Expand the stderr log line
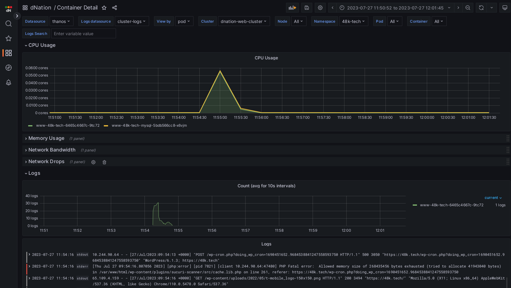511x288 pixels. click(29, 266)
